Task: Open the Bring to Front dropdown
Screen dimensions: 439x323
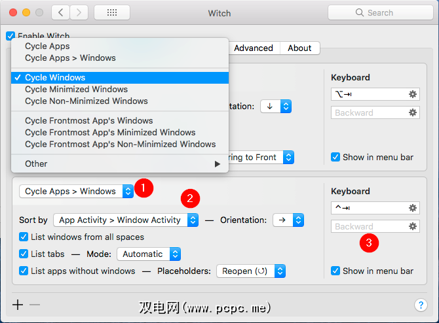Action: (260, 158)
